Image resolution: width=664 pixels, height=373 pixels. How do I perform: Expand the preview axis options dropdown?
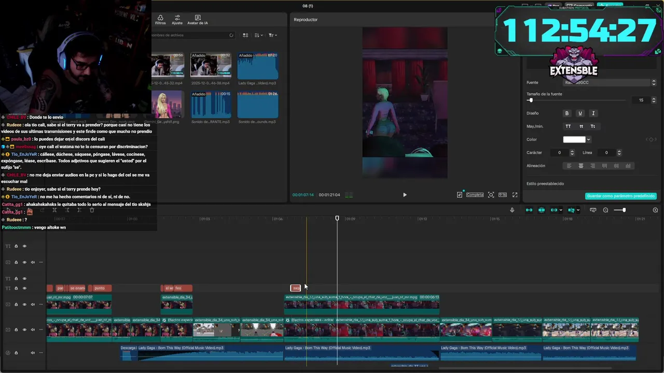(578, 210)
